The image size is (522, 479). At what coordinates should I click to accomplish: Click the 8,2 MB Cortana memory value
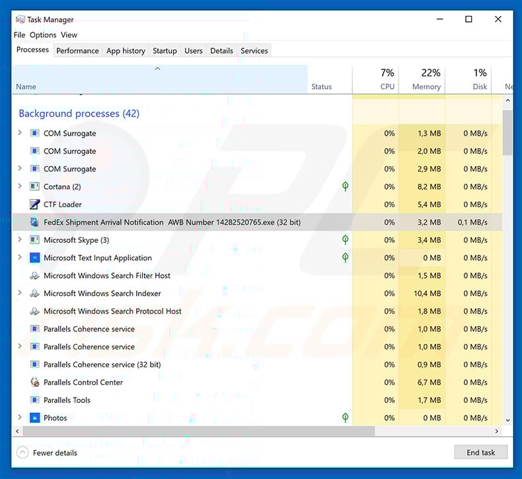click(429, 187)
